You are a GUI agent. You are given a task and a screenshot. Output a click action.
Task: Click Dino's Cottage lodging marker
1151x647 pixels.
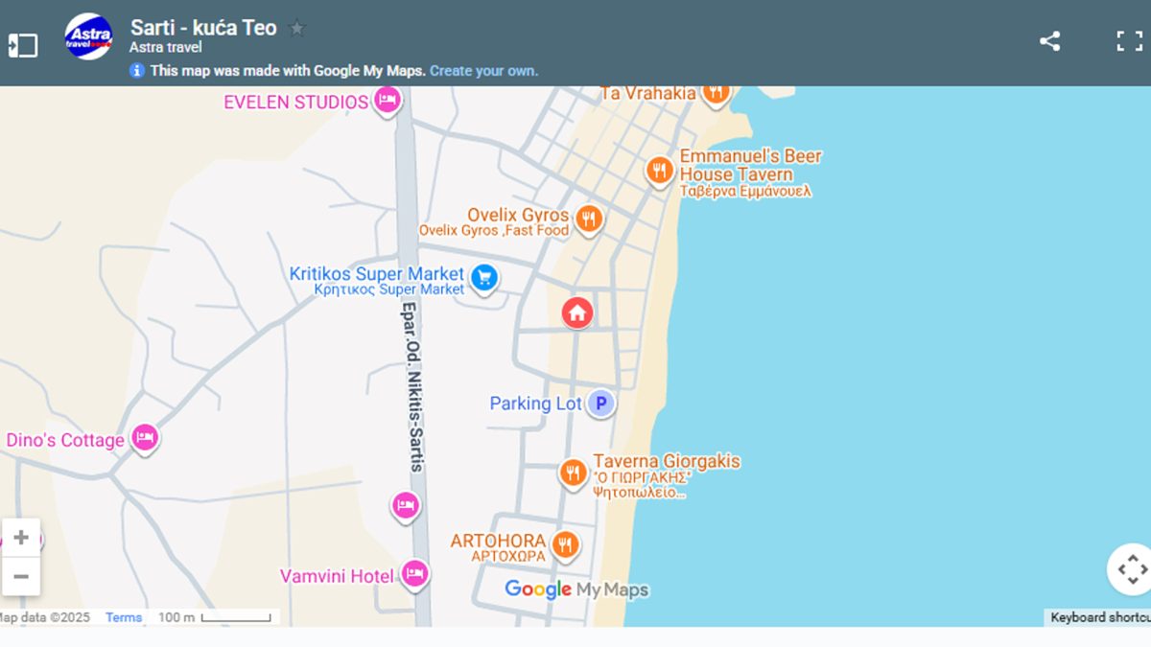coord(145,437)
